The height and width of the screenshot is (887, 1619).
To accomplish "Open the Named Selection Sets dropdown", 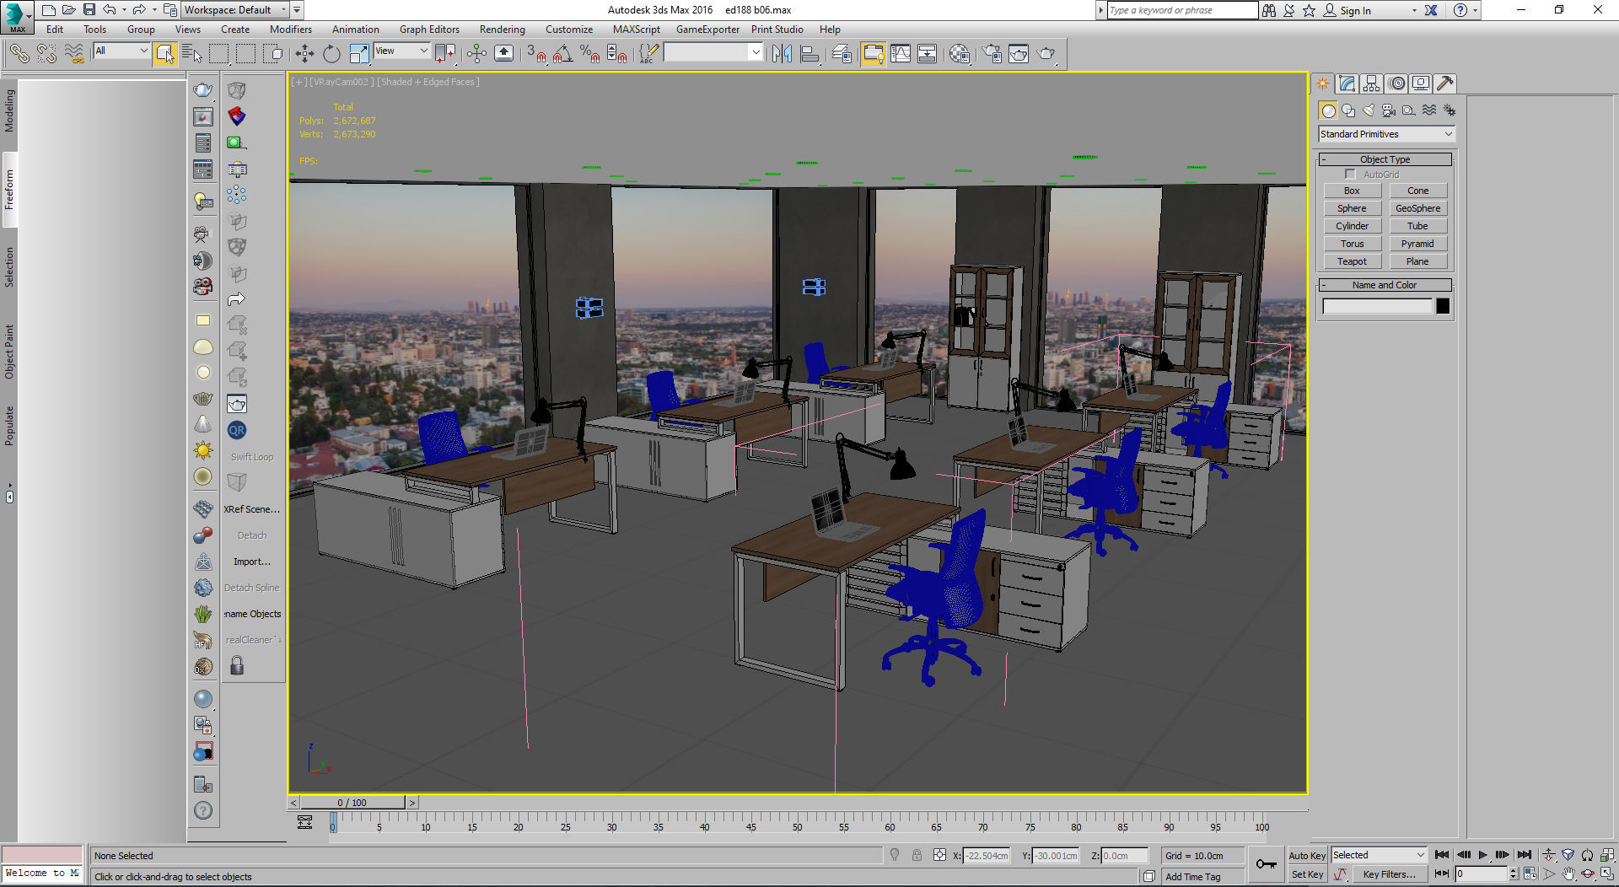I will coord(713,52).
